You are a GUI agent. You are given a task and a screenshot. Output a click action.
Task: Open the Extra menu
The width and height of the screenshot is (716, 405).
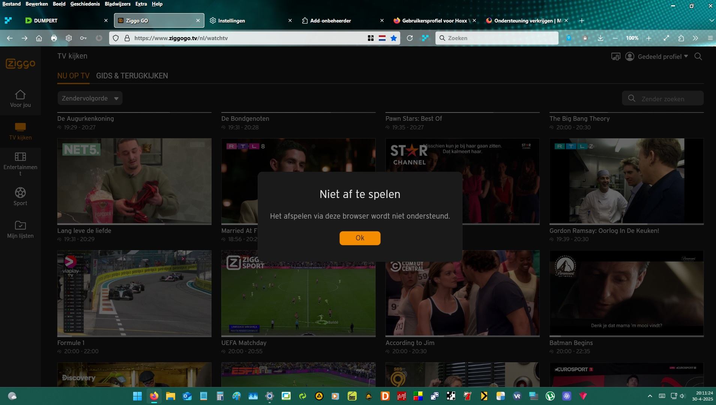(141, 4)
